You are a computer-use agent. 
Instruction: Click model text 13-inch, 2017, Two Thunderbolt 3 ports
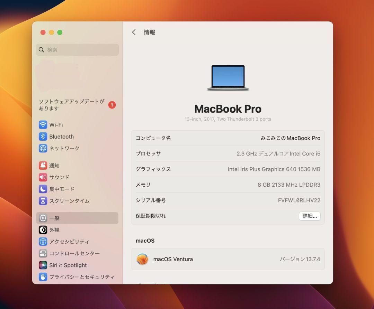tap(228, 119)
